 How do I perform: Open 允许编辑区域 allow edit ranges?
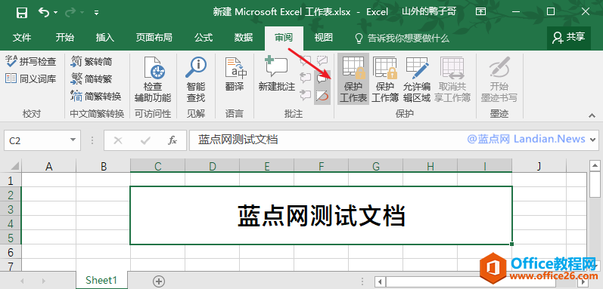point(416,79)
